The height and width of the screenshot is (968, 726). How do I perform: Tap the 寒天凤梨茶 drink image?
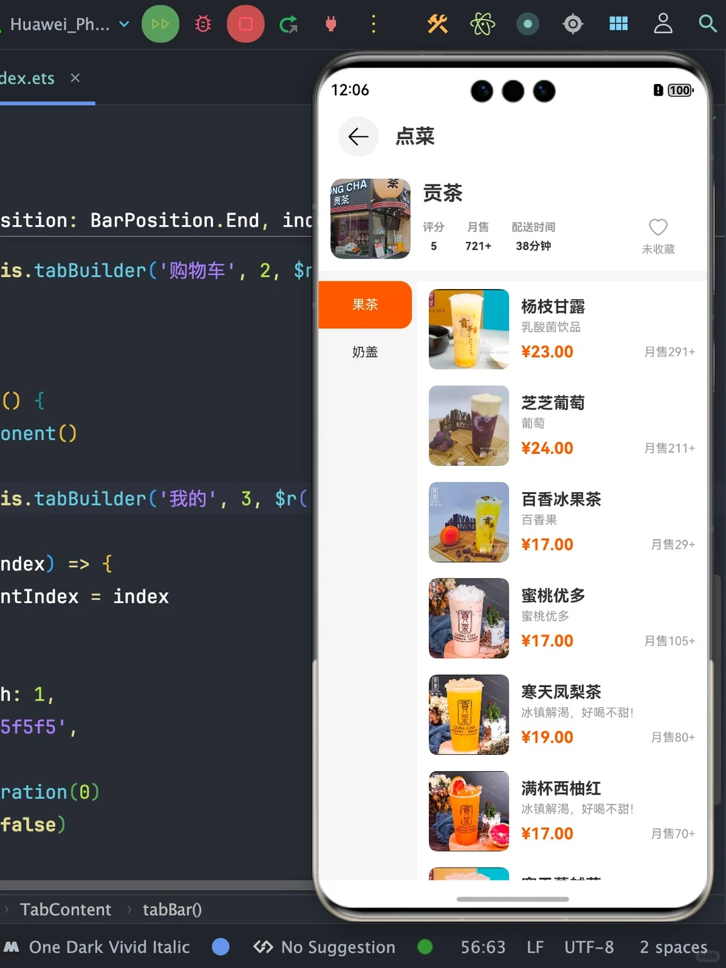click(469, 715)
